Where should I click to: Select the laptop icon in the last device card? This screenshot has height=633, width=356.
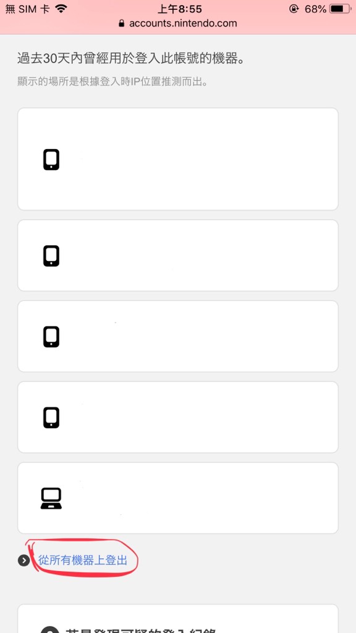click(x=51, y=499)
